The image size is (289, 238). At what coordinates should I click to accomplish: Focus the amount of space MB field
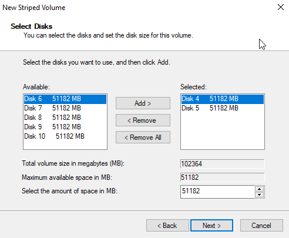coord(217,192)
